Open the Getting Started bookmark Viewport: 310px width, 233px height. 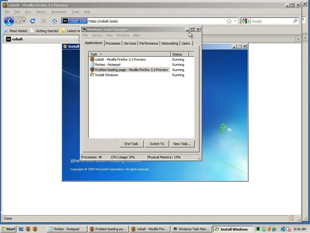click(44, 31)
